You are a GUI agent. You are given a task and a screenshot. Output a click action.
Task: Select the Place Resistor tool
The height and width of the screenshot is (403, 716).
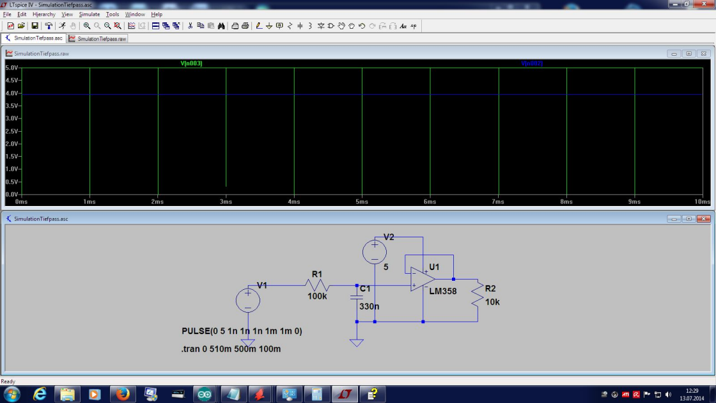pos(290,26)
